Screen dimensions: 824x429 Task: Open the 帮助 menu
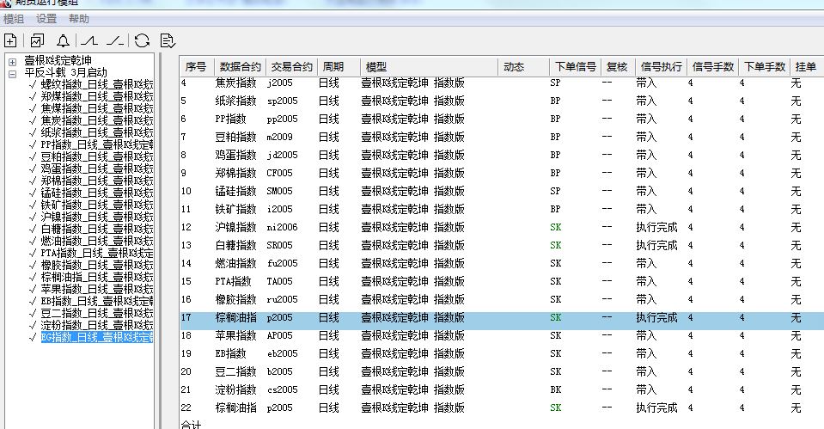click(x=79, y=19)
